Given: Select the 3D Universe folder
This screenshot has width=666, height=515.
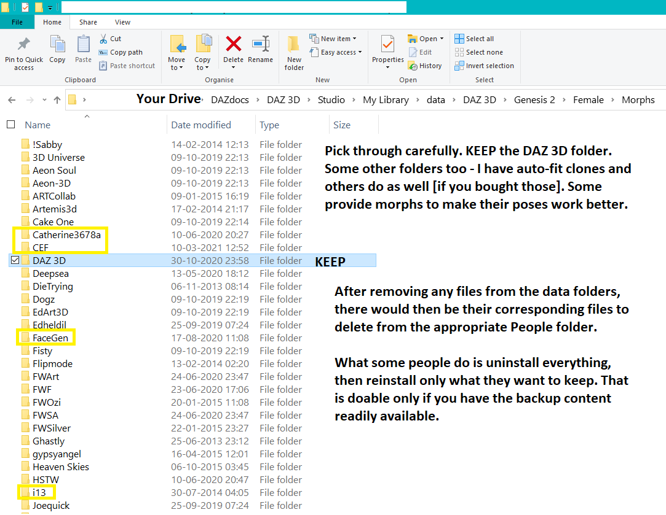Looking at the screenshot, I should point(58,157).
